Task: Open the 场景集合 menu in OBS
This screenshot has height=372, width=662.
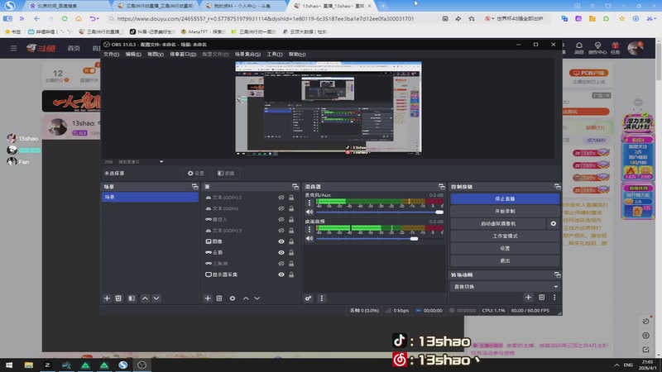Action: 247,54
